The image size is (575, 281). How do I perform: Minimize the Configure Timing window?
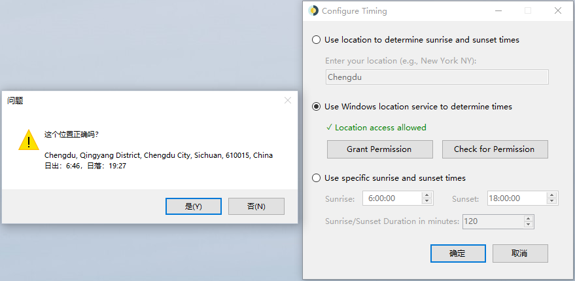pos(498,10)
